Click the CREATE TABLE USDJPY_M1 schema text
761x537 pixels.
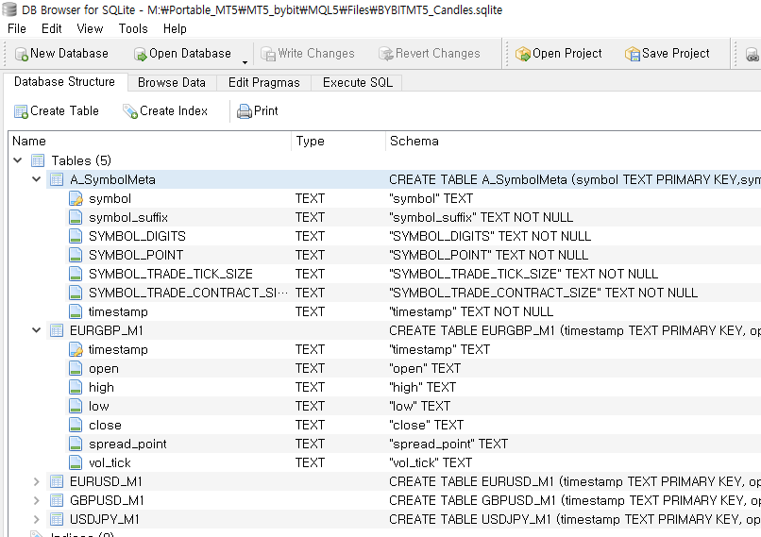[575, 519]
